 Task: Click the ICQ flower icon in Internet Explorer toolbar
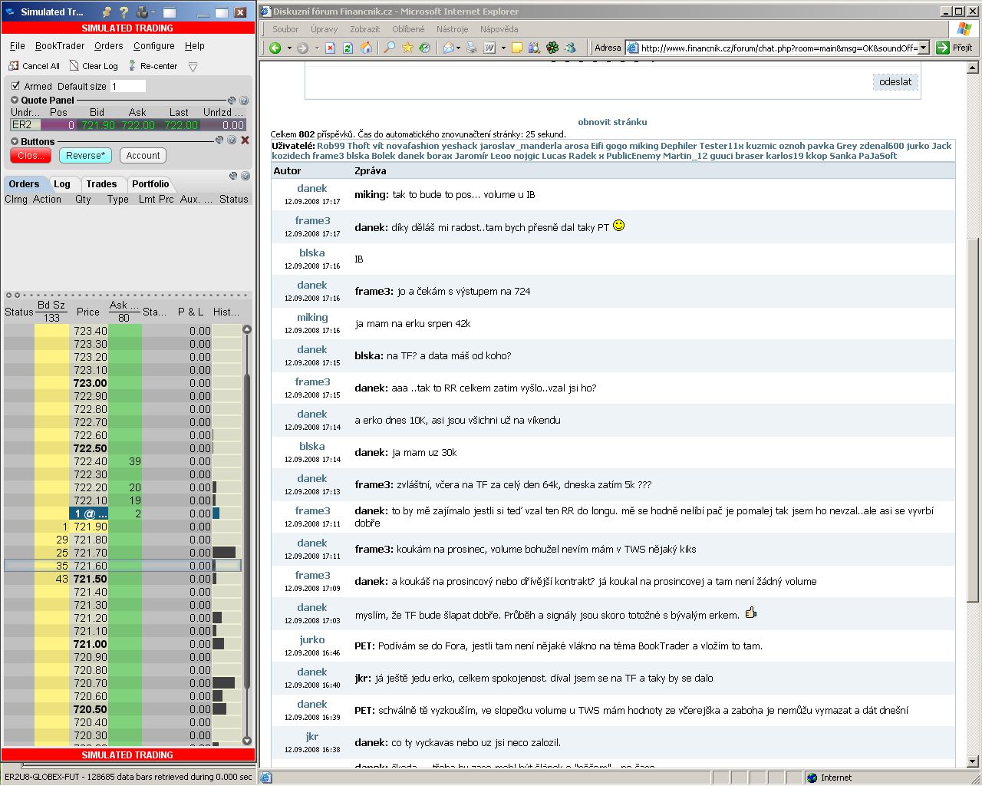pos(552,48)
